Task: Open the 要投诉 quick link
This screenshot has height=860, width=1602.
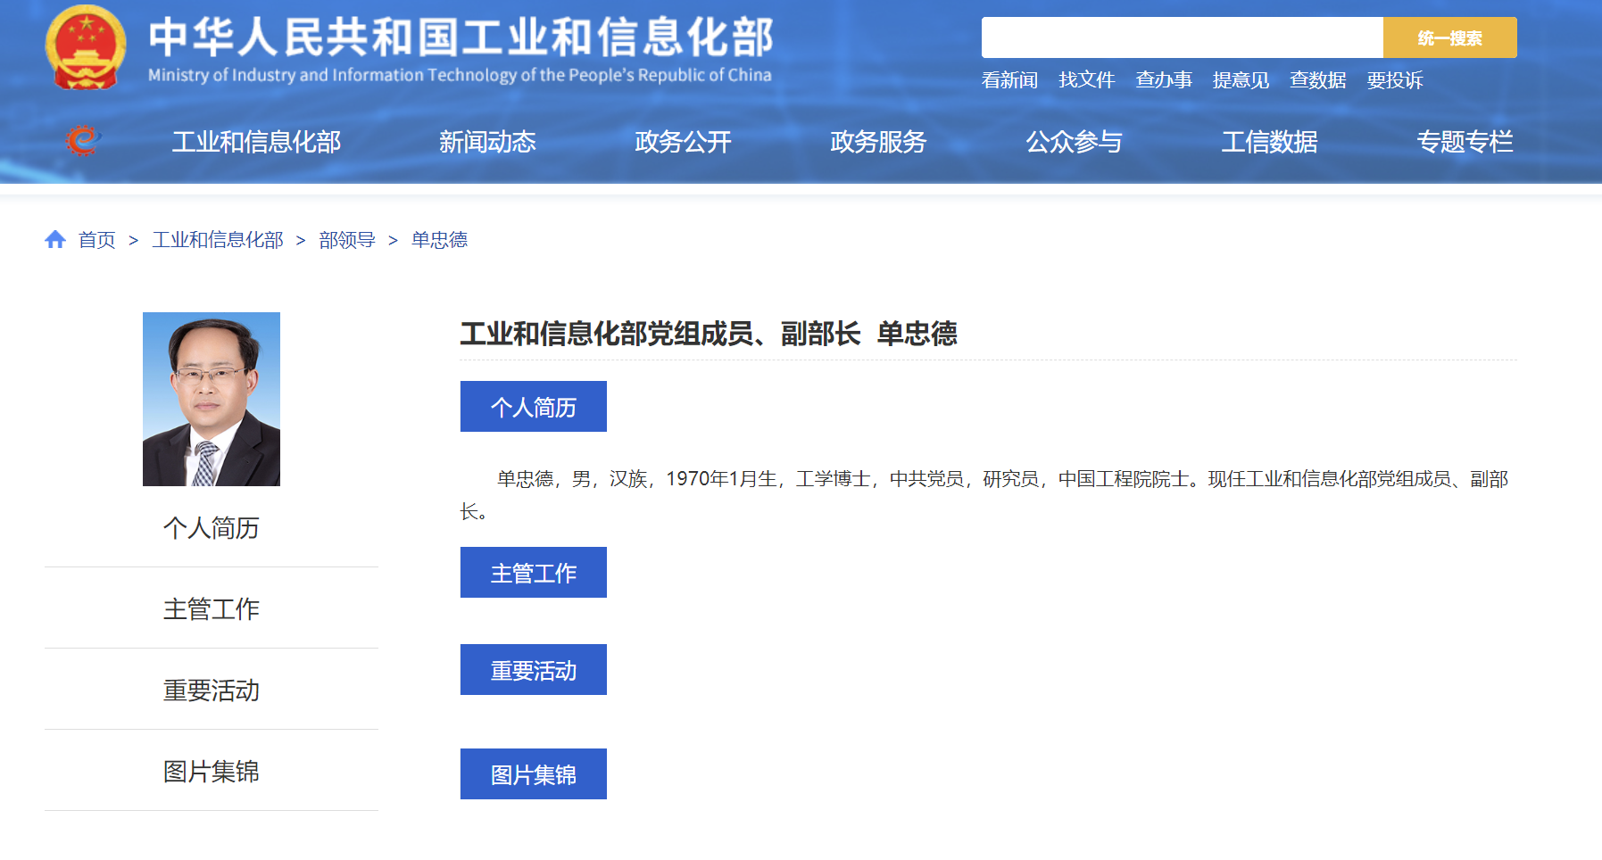Action: point(1395,80)
